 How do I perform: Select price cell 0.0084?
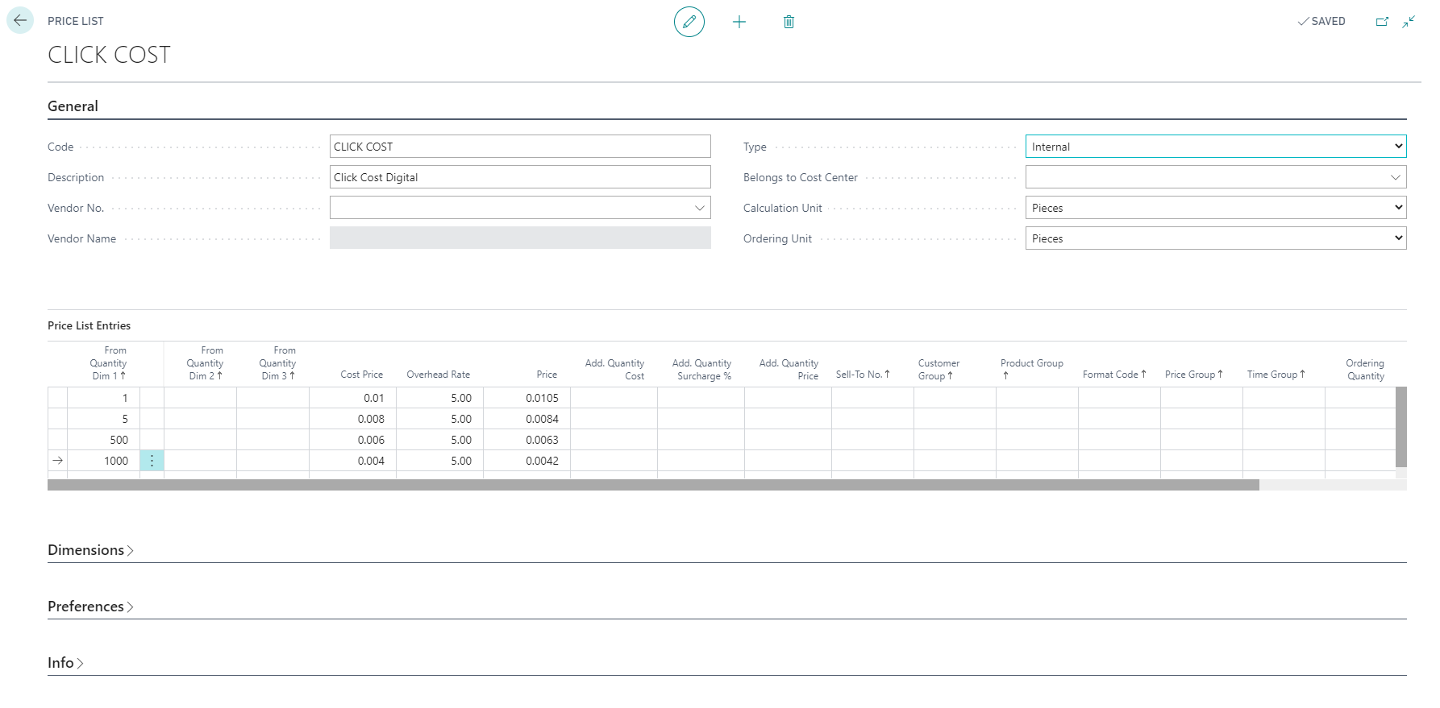(526, 419)
